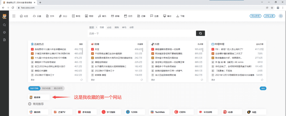The image size is (286, 116).
Task: Refresh the 抖音 hot list card
Action: (202, 80)
